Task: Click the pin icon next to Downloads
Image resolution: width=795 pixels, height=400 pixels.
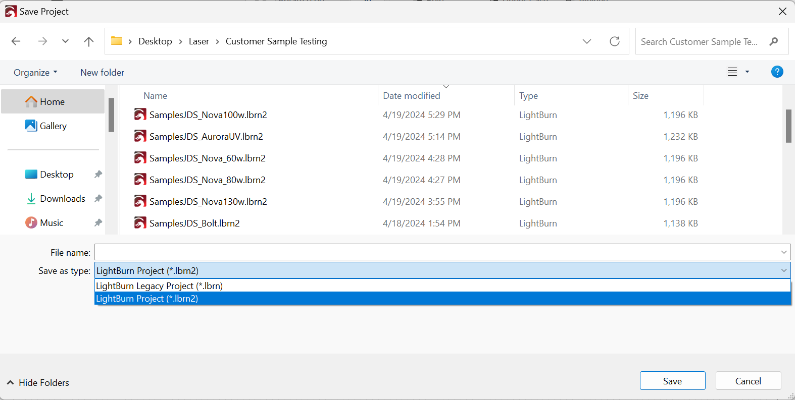Action: click(98, 198)
